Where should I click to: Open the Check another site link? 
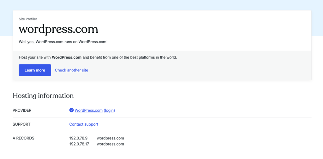pyautogui.click(x=71, y=70)
